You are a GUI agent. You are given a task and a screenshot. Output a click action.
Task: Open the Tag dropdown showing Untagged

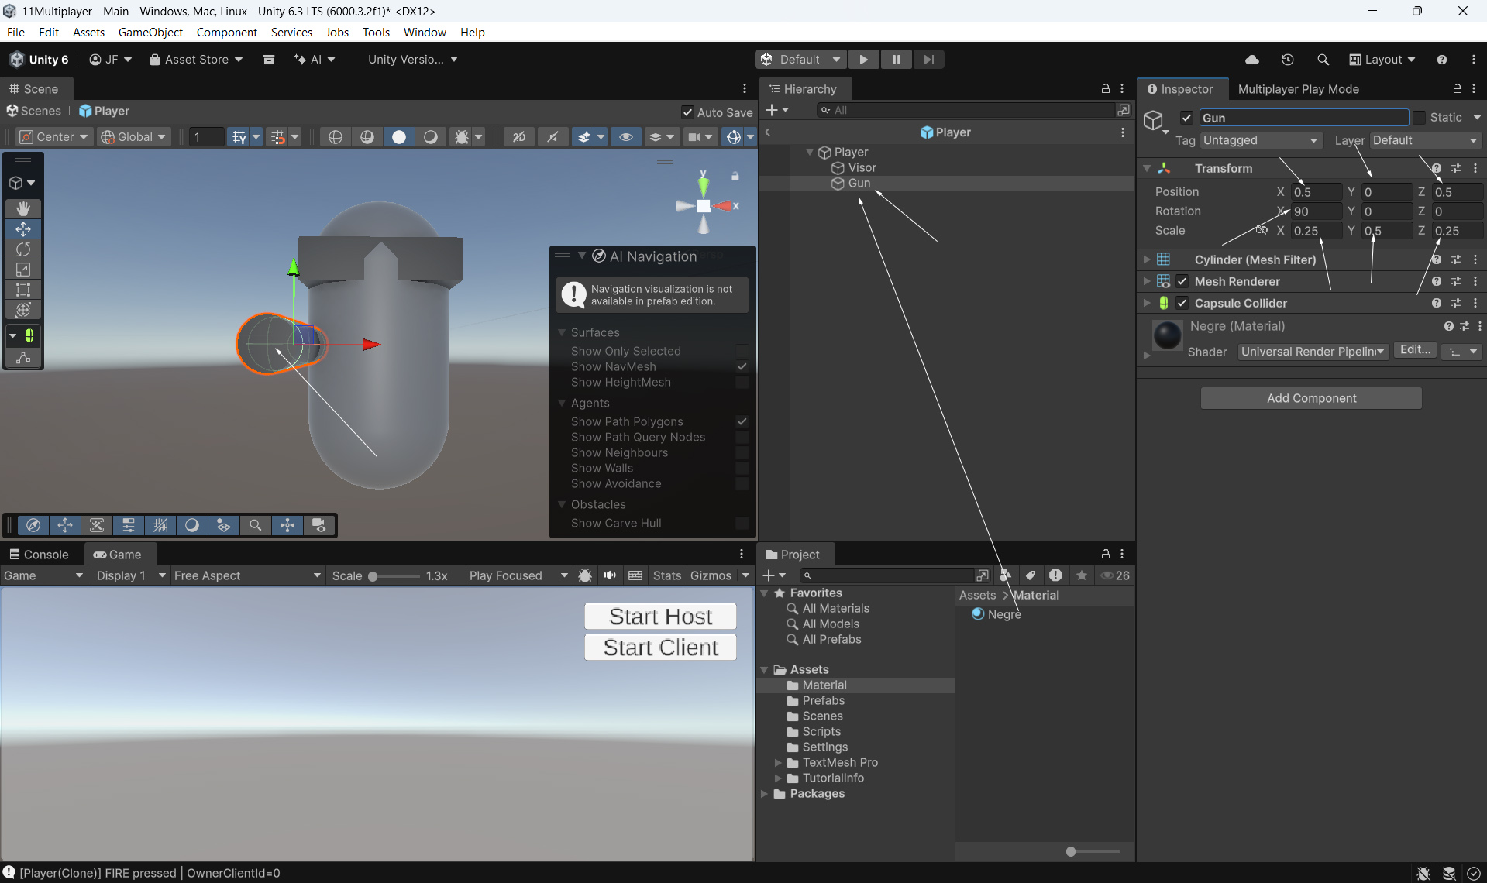1260,140
